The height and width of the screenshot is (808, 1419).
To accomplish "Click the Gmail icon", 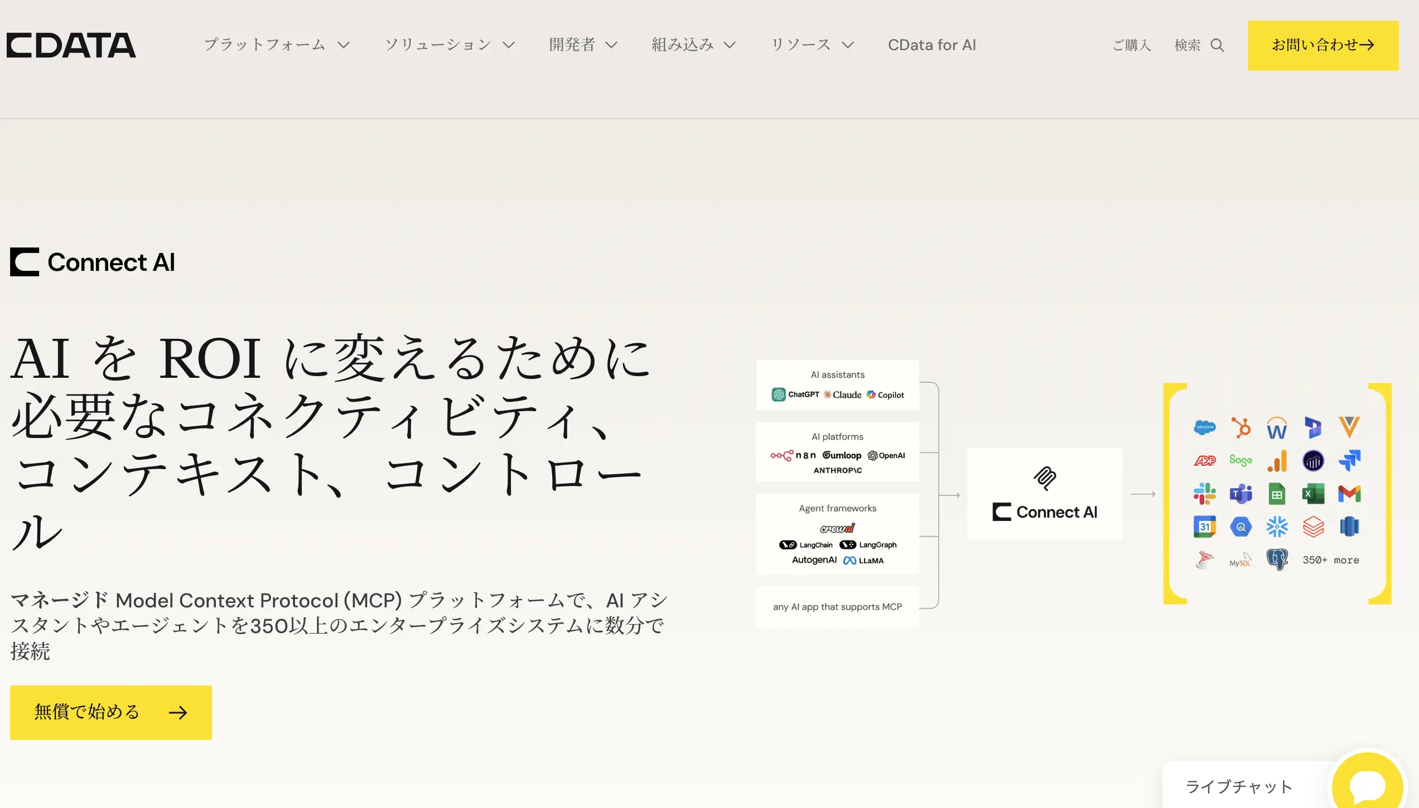I will pos(1349,494).
